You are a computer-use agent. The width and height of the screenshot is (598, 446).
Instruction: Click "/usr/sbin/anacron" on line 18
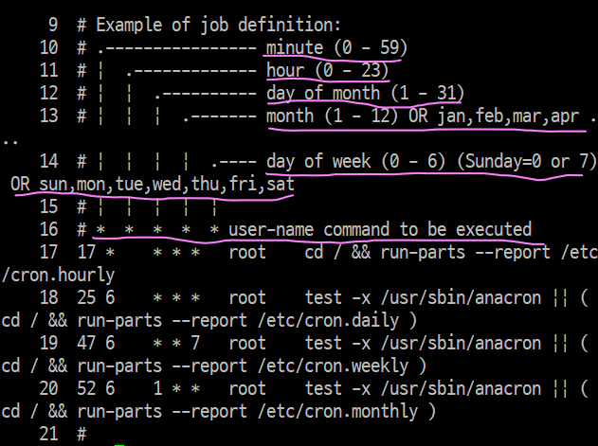tap(461, 297)
